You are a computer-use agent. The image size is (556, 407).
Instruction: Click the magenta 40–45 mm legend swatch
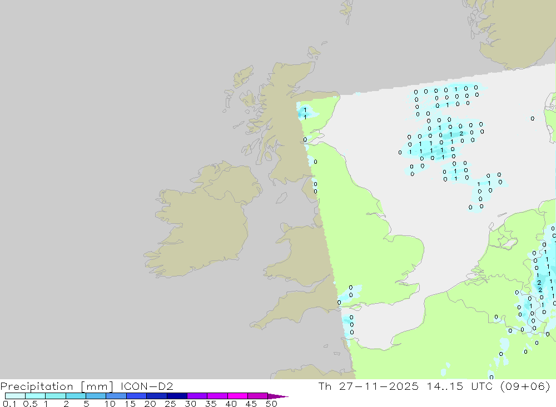click(238, 396)
